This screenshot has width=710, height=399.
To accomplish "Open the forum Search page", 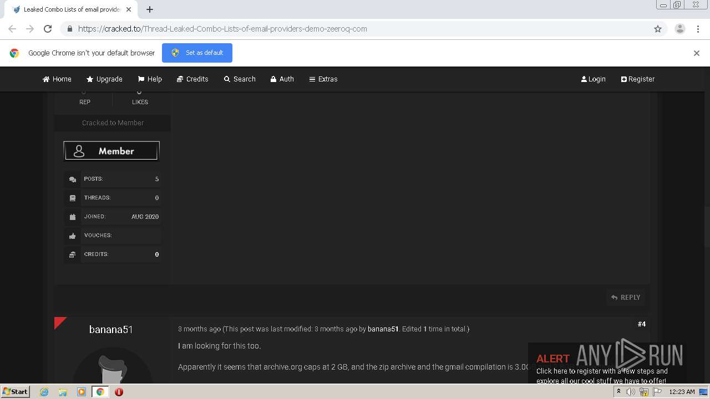I will 240,79.
